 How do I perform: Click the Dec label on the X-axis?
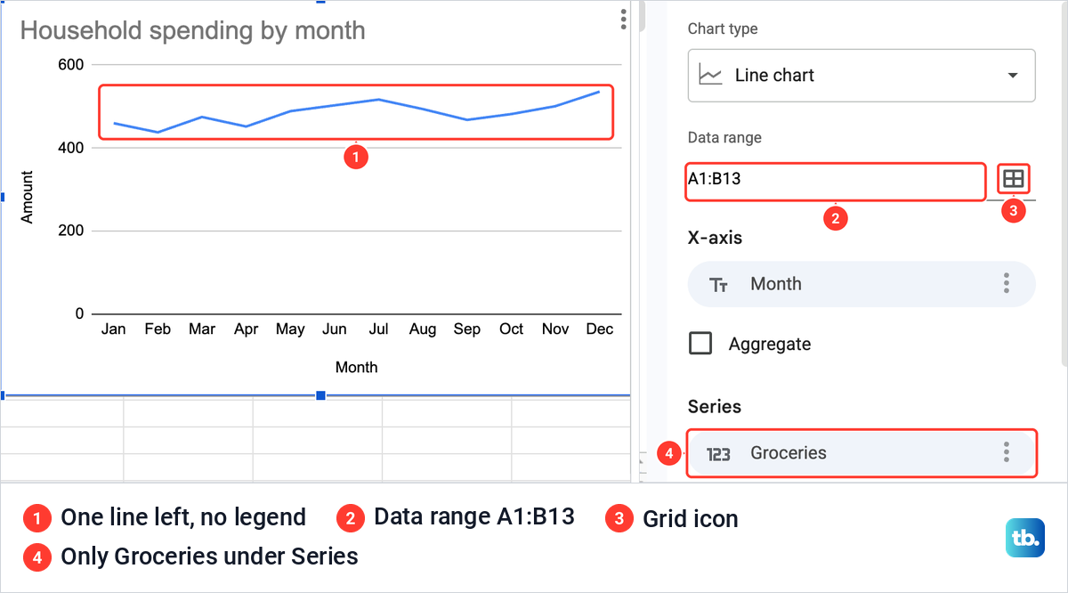[x=600, y=329]
